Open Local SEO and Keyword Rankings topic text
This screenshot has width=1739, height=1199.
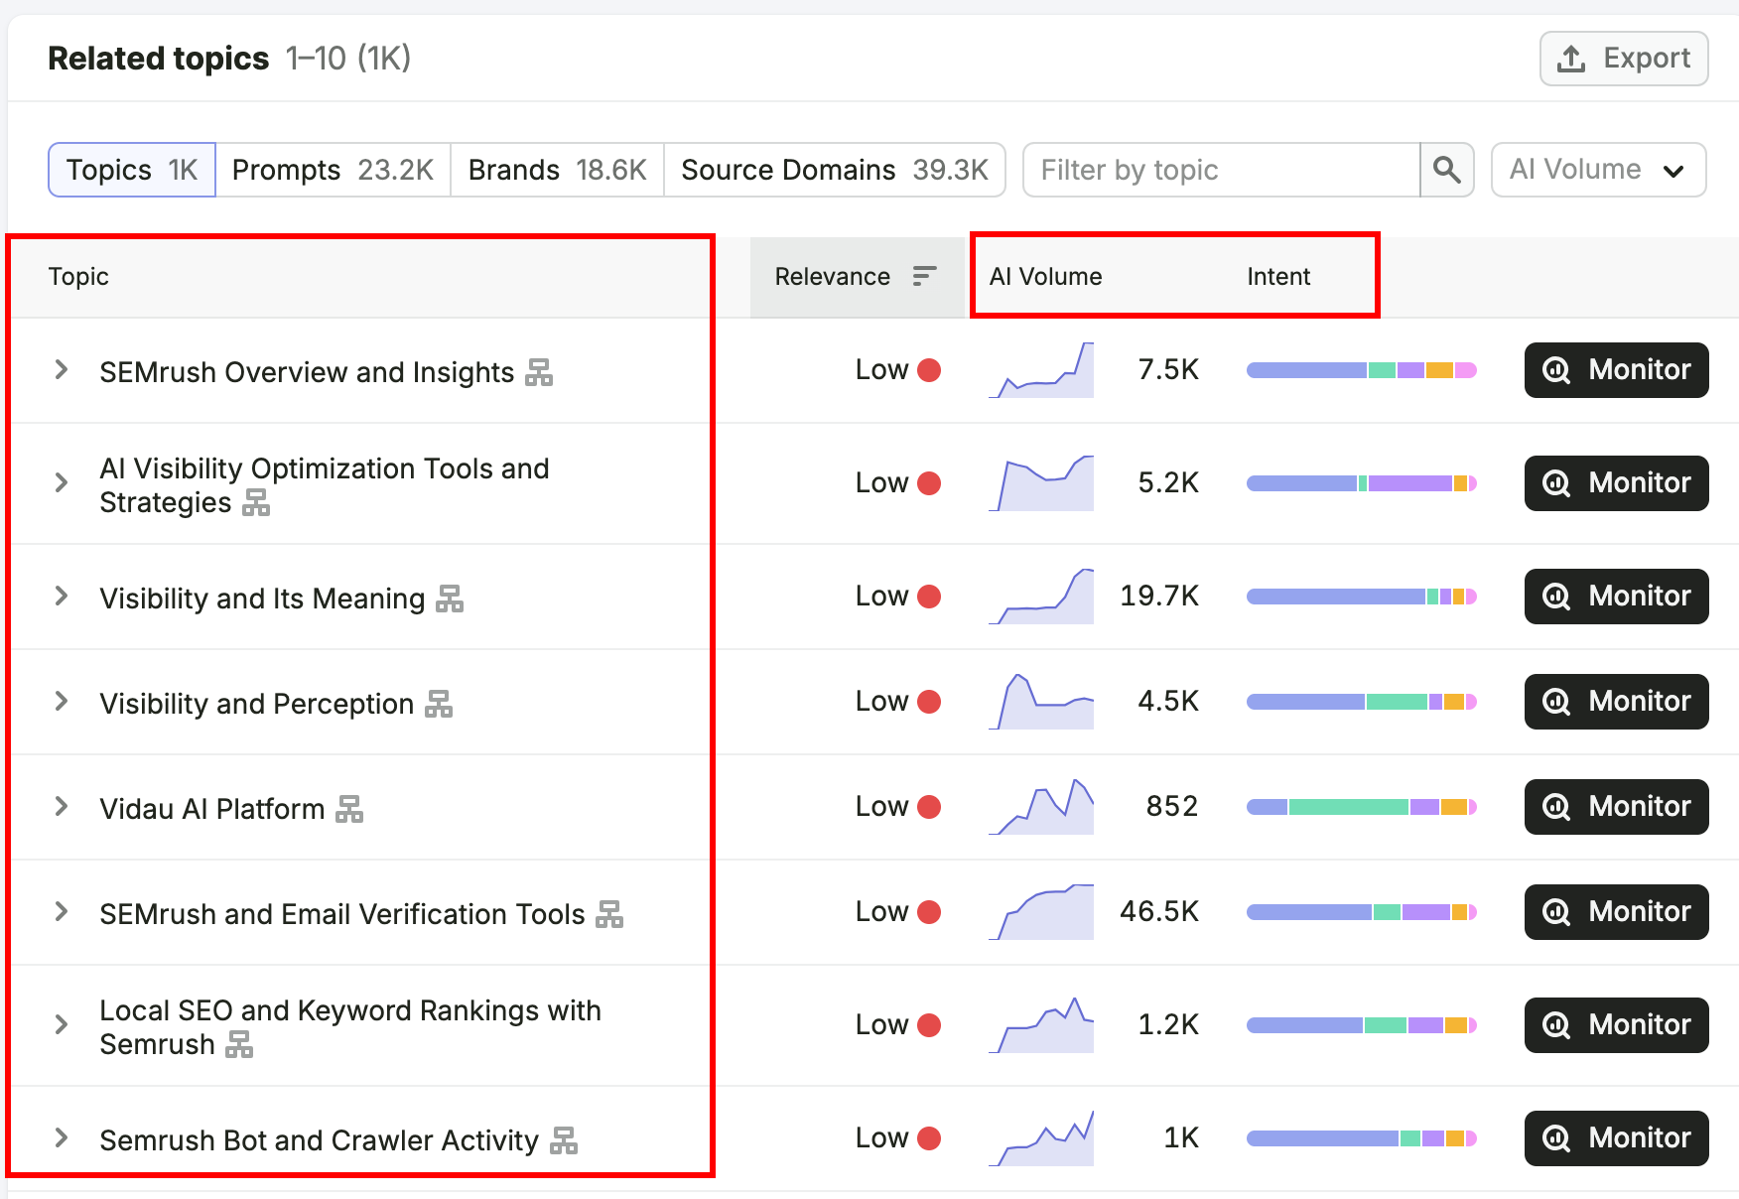350,1027
